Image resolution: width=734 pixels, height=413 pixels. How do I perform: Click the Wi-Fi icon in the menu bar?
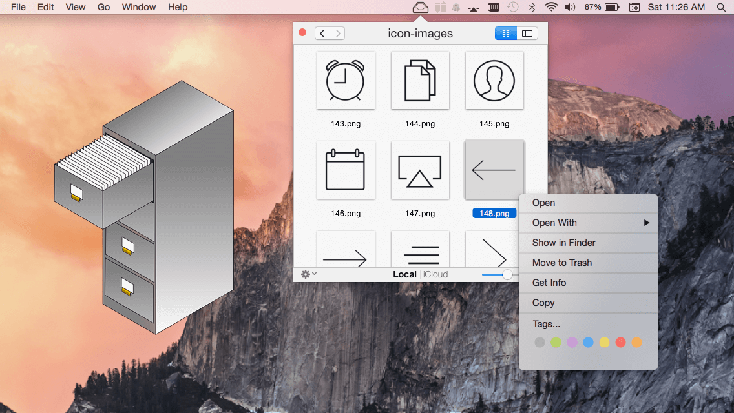[x=550, y=7]
